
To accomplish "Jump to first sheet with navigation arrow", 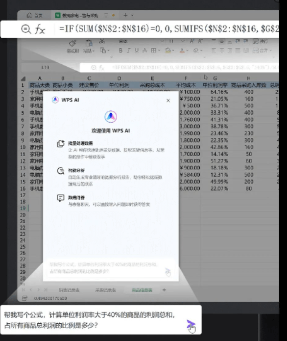I will pyautogui.click(x=24, y=289).
